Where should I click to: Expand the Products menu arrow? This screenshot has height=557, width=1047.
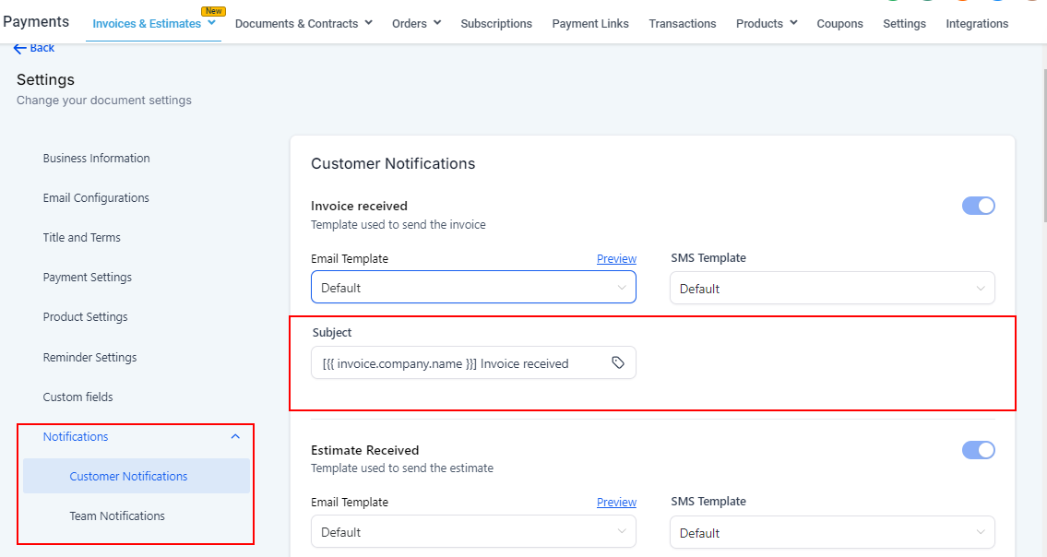[x=794, y=23]
